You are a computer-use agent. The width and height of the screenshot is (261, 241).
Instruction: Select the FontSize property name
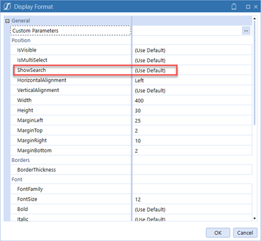[x=27, y=199]
